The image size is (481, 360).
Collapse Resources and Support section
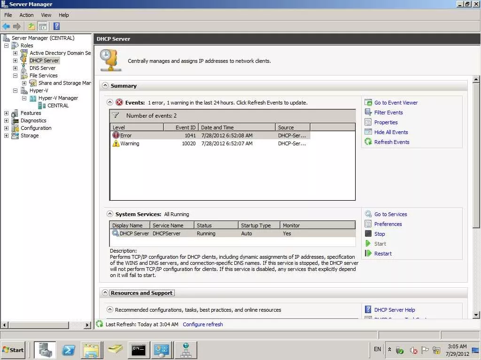point(105,292)
